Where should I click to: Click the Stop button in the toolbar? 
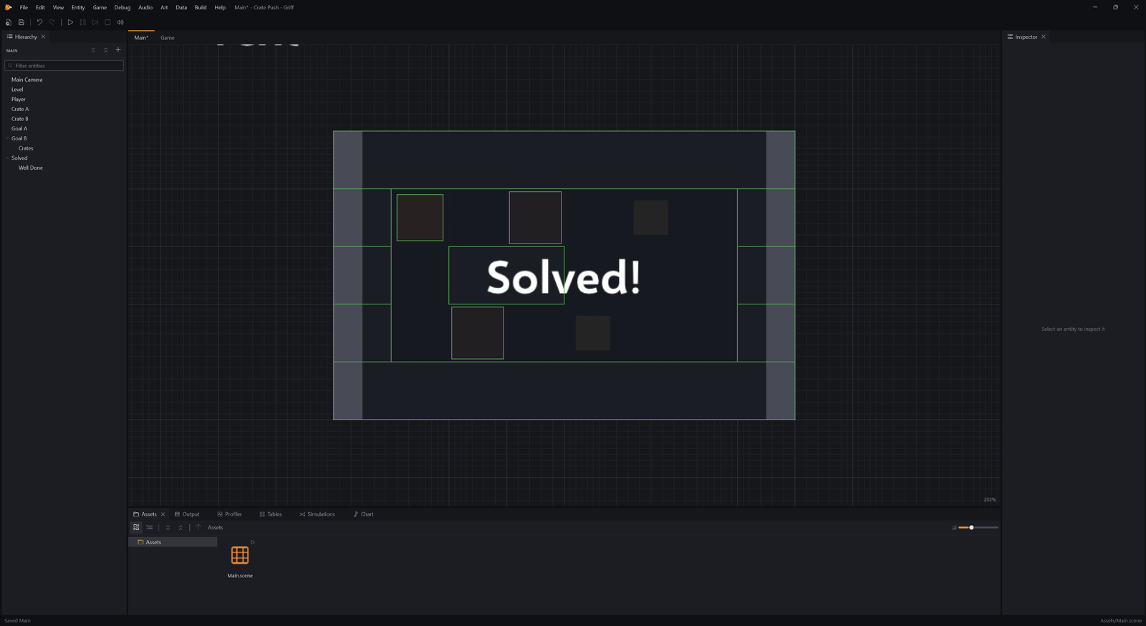[107, 22]
